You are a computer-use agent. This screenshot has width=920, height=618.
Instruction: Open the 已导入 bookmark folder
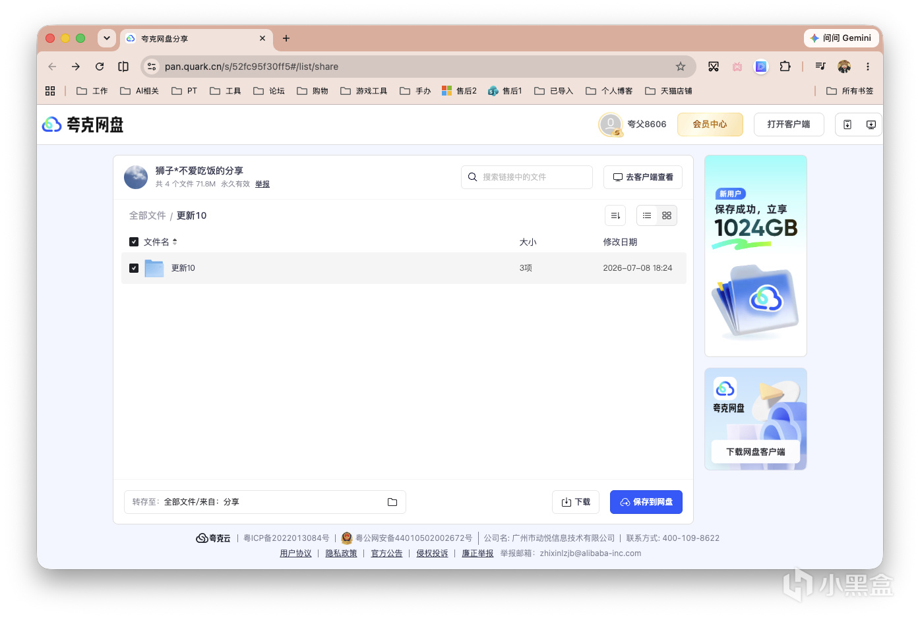coord(554,91)
